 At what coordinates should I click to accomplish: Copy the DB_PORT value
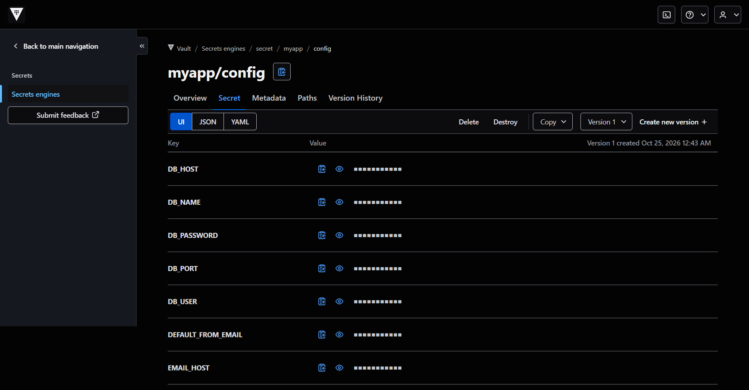coord(322,268)
